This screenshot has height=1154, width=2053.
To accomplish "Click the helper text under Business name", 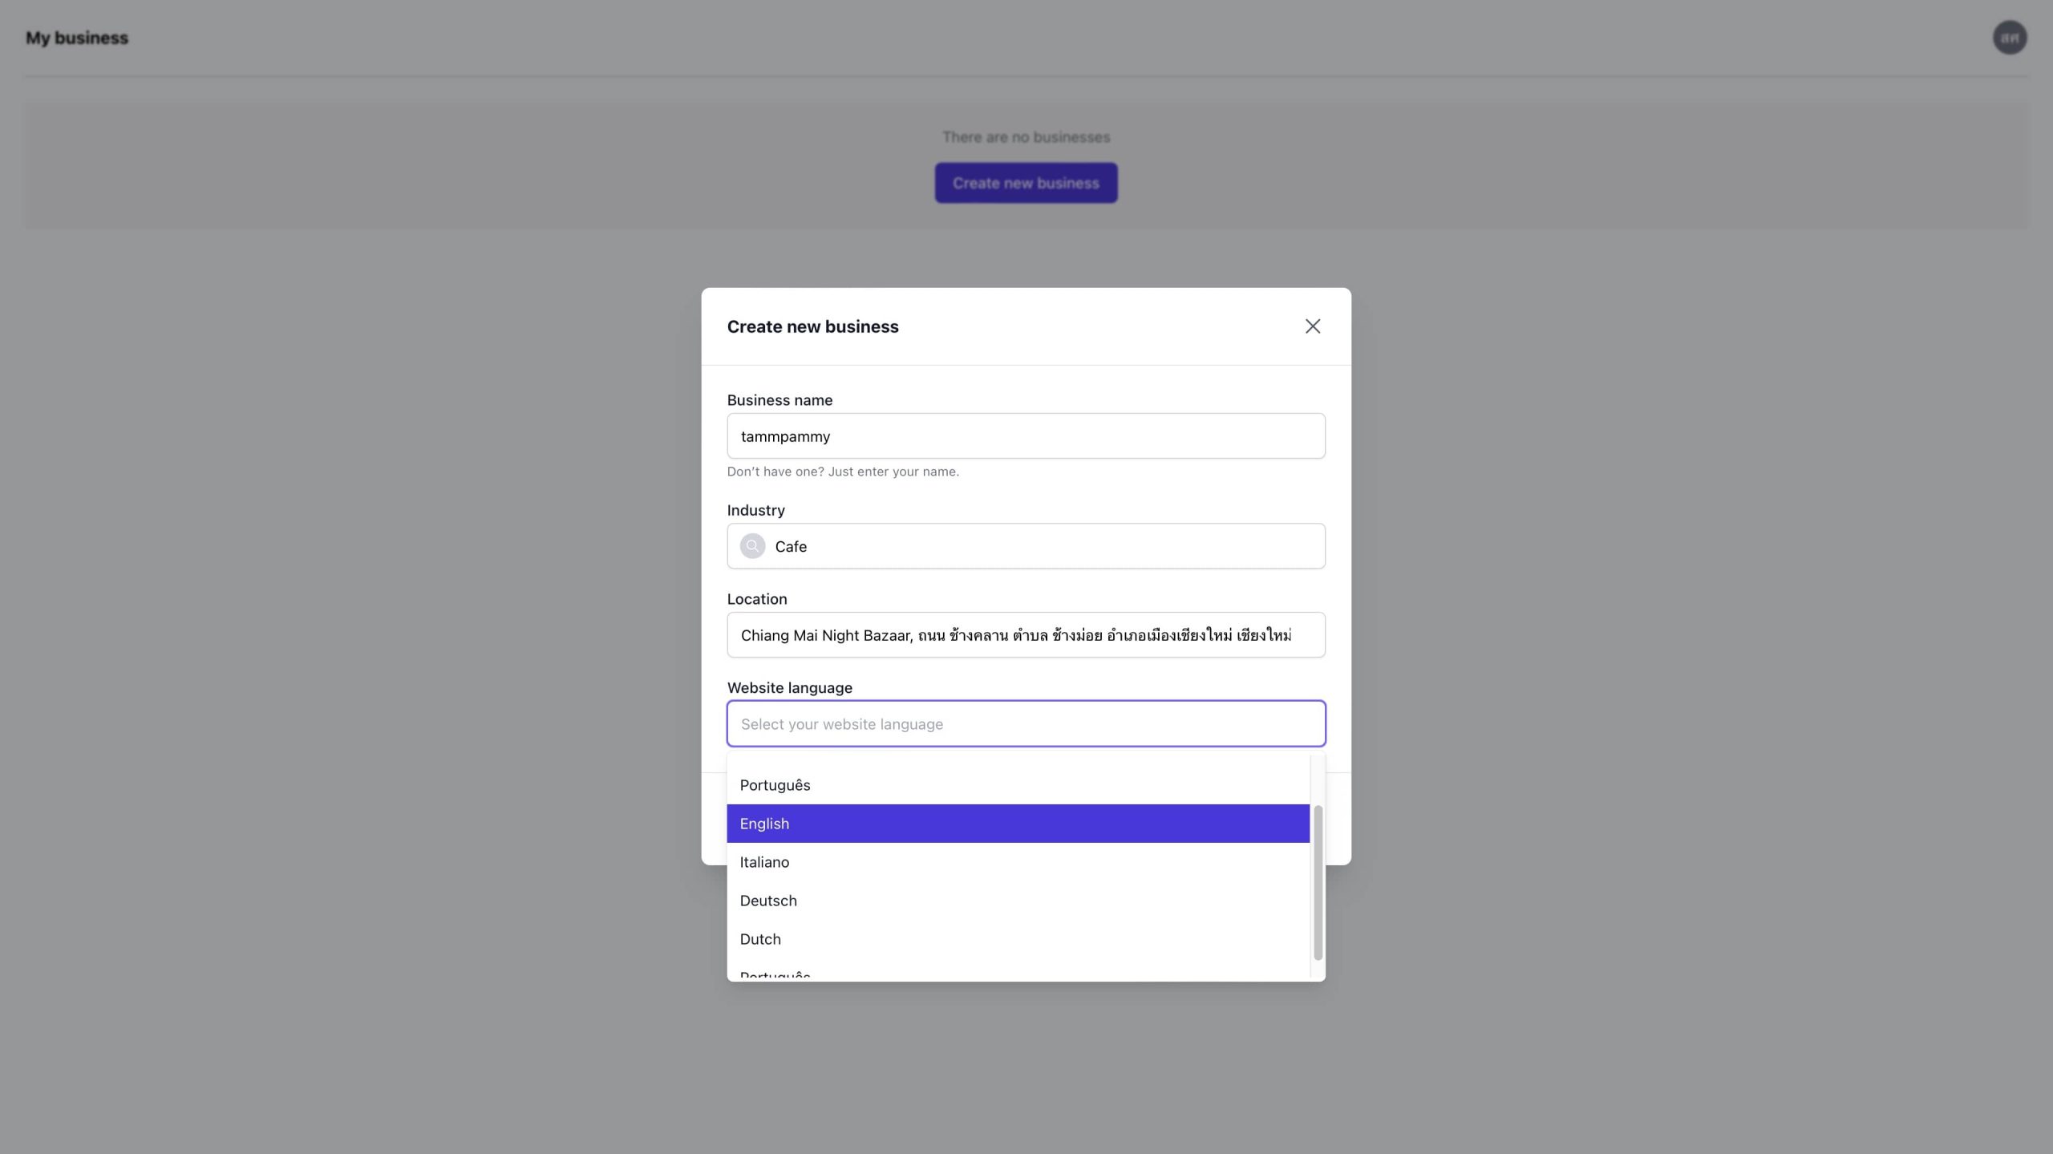I will click(x=843, y=472).
